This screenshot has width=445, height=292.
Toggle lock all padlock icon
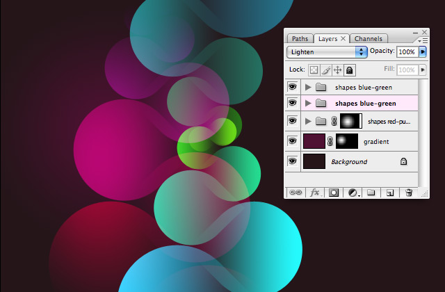click(349, 70)
